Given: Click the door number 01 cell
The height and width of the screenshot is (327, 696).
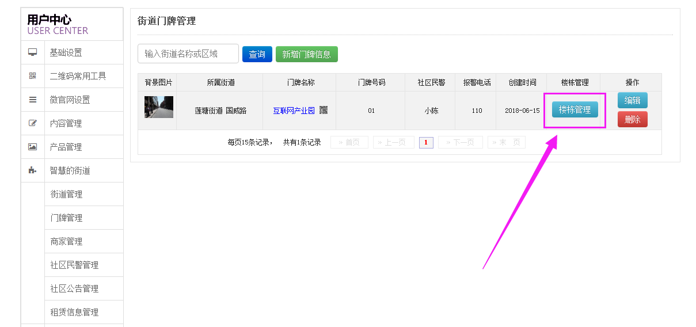Looking at the screenshot, I should tap(371, 111).
